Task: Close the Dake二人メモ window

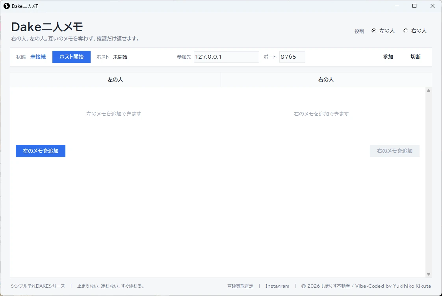Action: [433, 6]
